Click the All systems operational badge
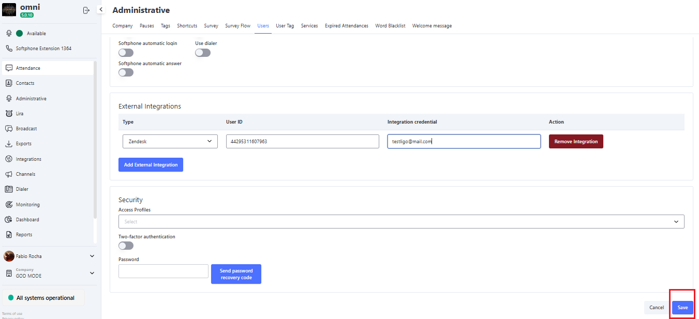The width and height of the screenshot is (699, 319). point(43,298)
